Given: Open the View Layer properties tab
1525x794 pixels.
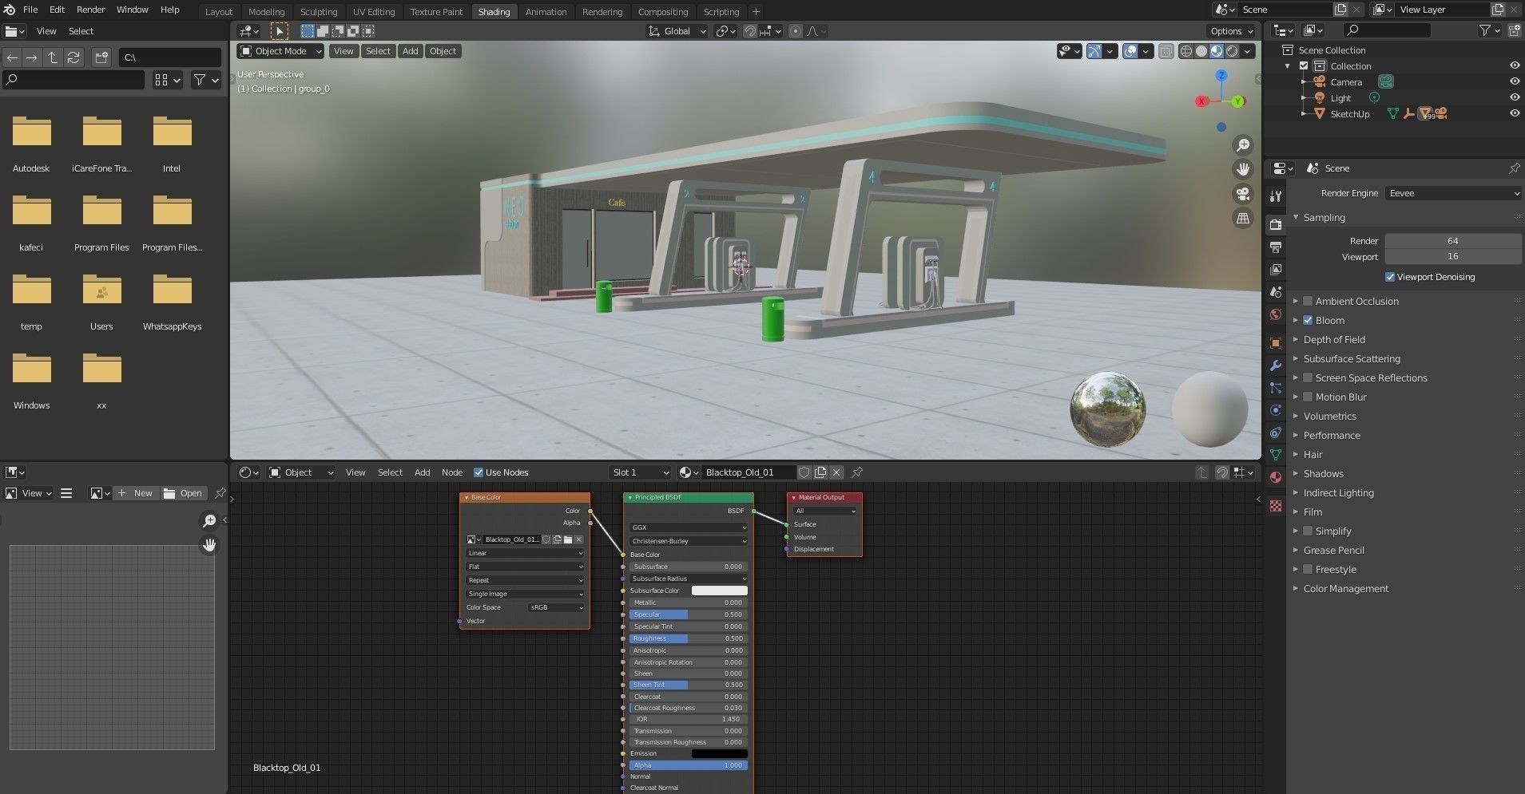Looking at the screenshot, I should pyautogui.click(x=1276, y=270).
